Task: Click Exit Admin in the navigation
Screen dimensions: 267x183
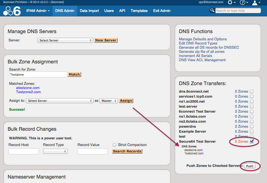Action: tap(162, 11)
